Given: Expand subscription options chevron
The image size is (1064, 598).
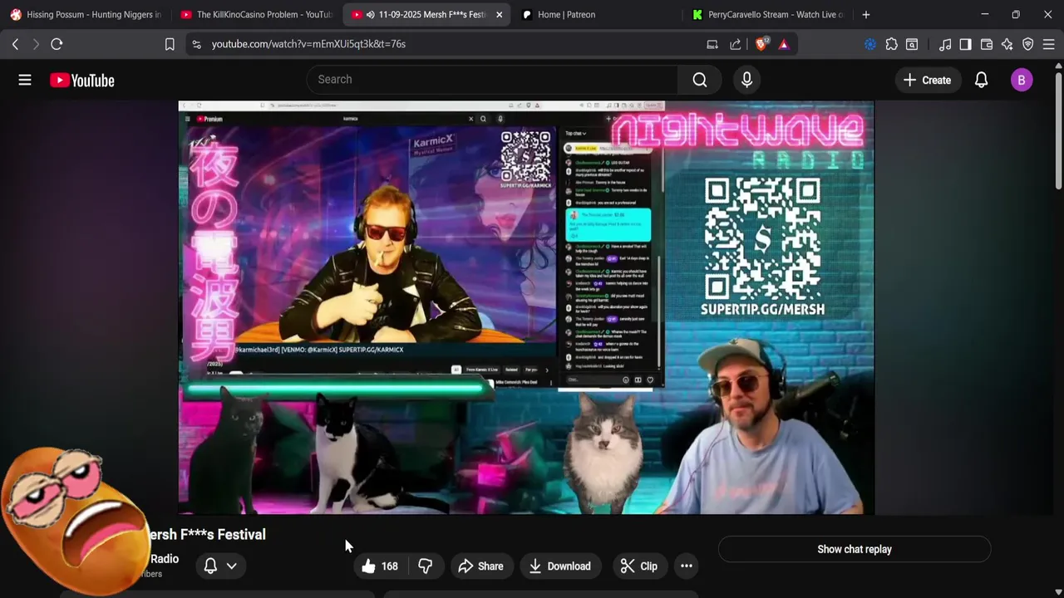Looking at the screenshot, I should click(x=231, y=566).
